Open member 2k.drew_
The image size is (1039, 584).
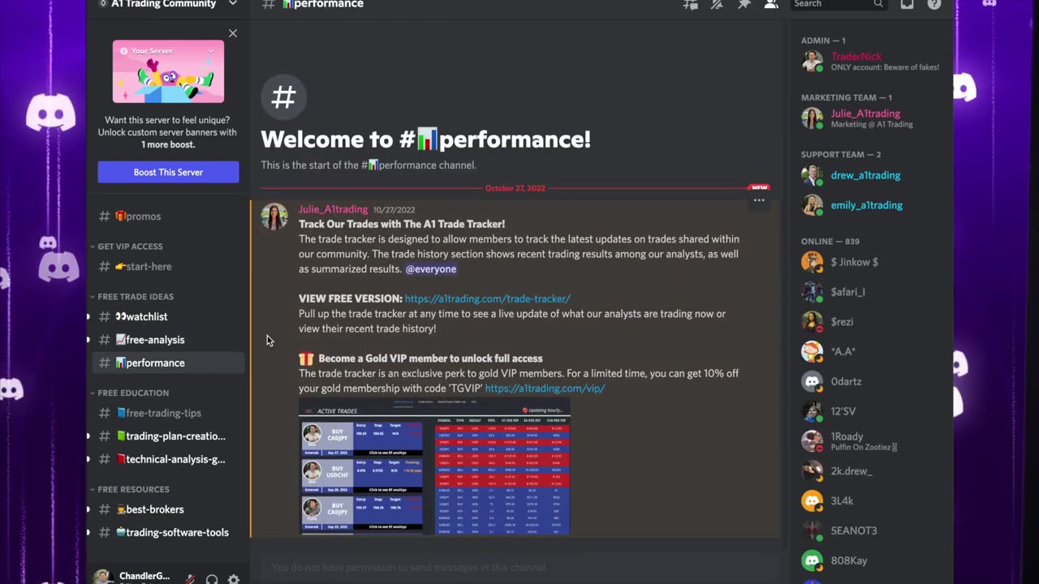tap(870, 471)
